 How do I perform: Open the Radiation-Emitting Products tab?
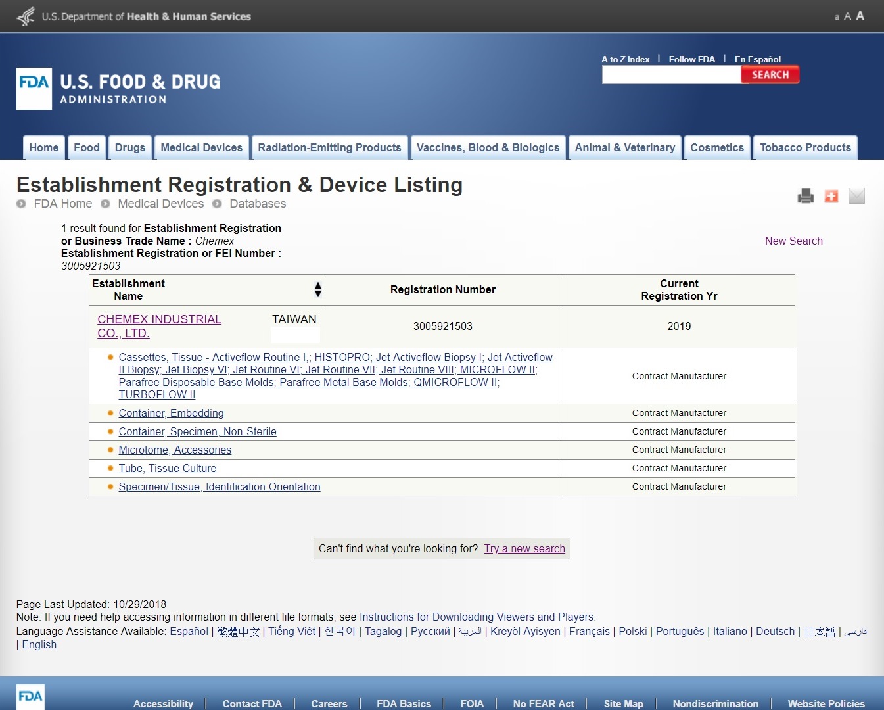(329, 148)
